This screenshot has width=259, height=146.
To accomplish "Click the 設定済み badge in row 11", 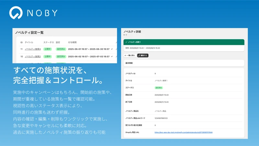I will coord(61,49).
